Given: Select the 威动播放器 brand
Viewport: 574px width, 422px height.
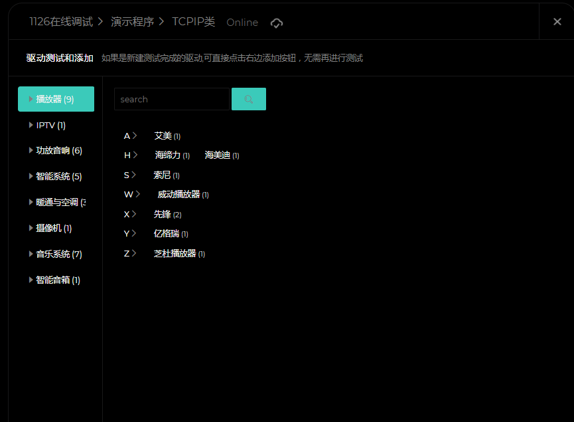Looking at the screenshot, I should pyautogui.click(x=179, y=194).
